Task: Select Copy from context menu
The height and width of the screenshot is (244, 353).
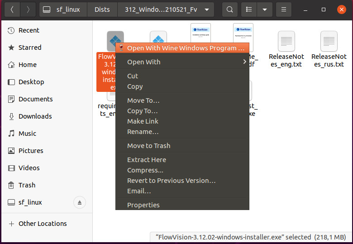Action: point(182,86)
